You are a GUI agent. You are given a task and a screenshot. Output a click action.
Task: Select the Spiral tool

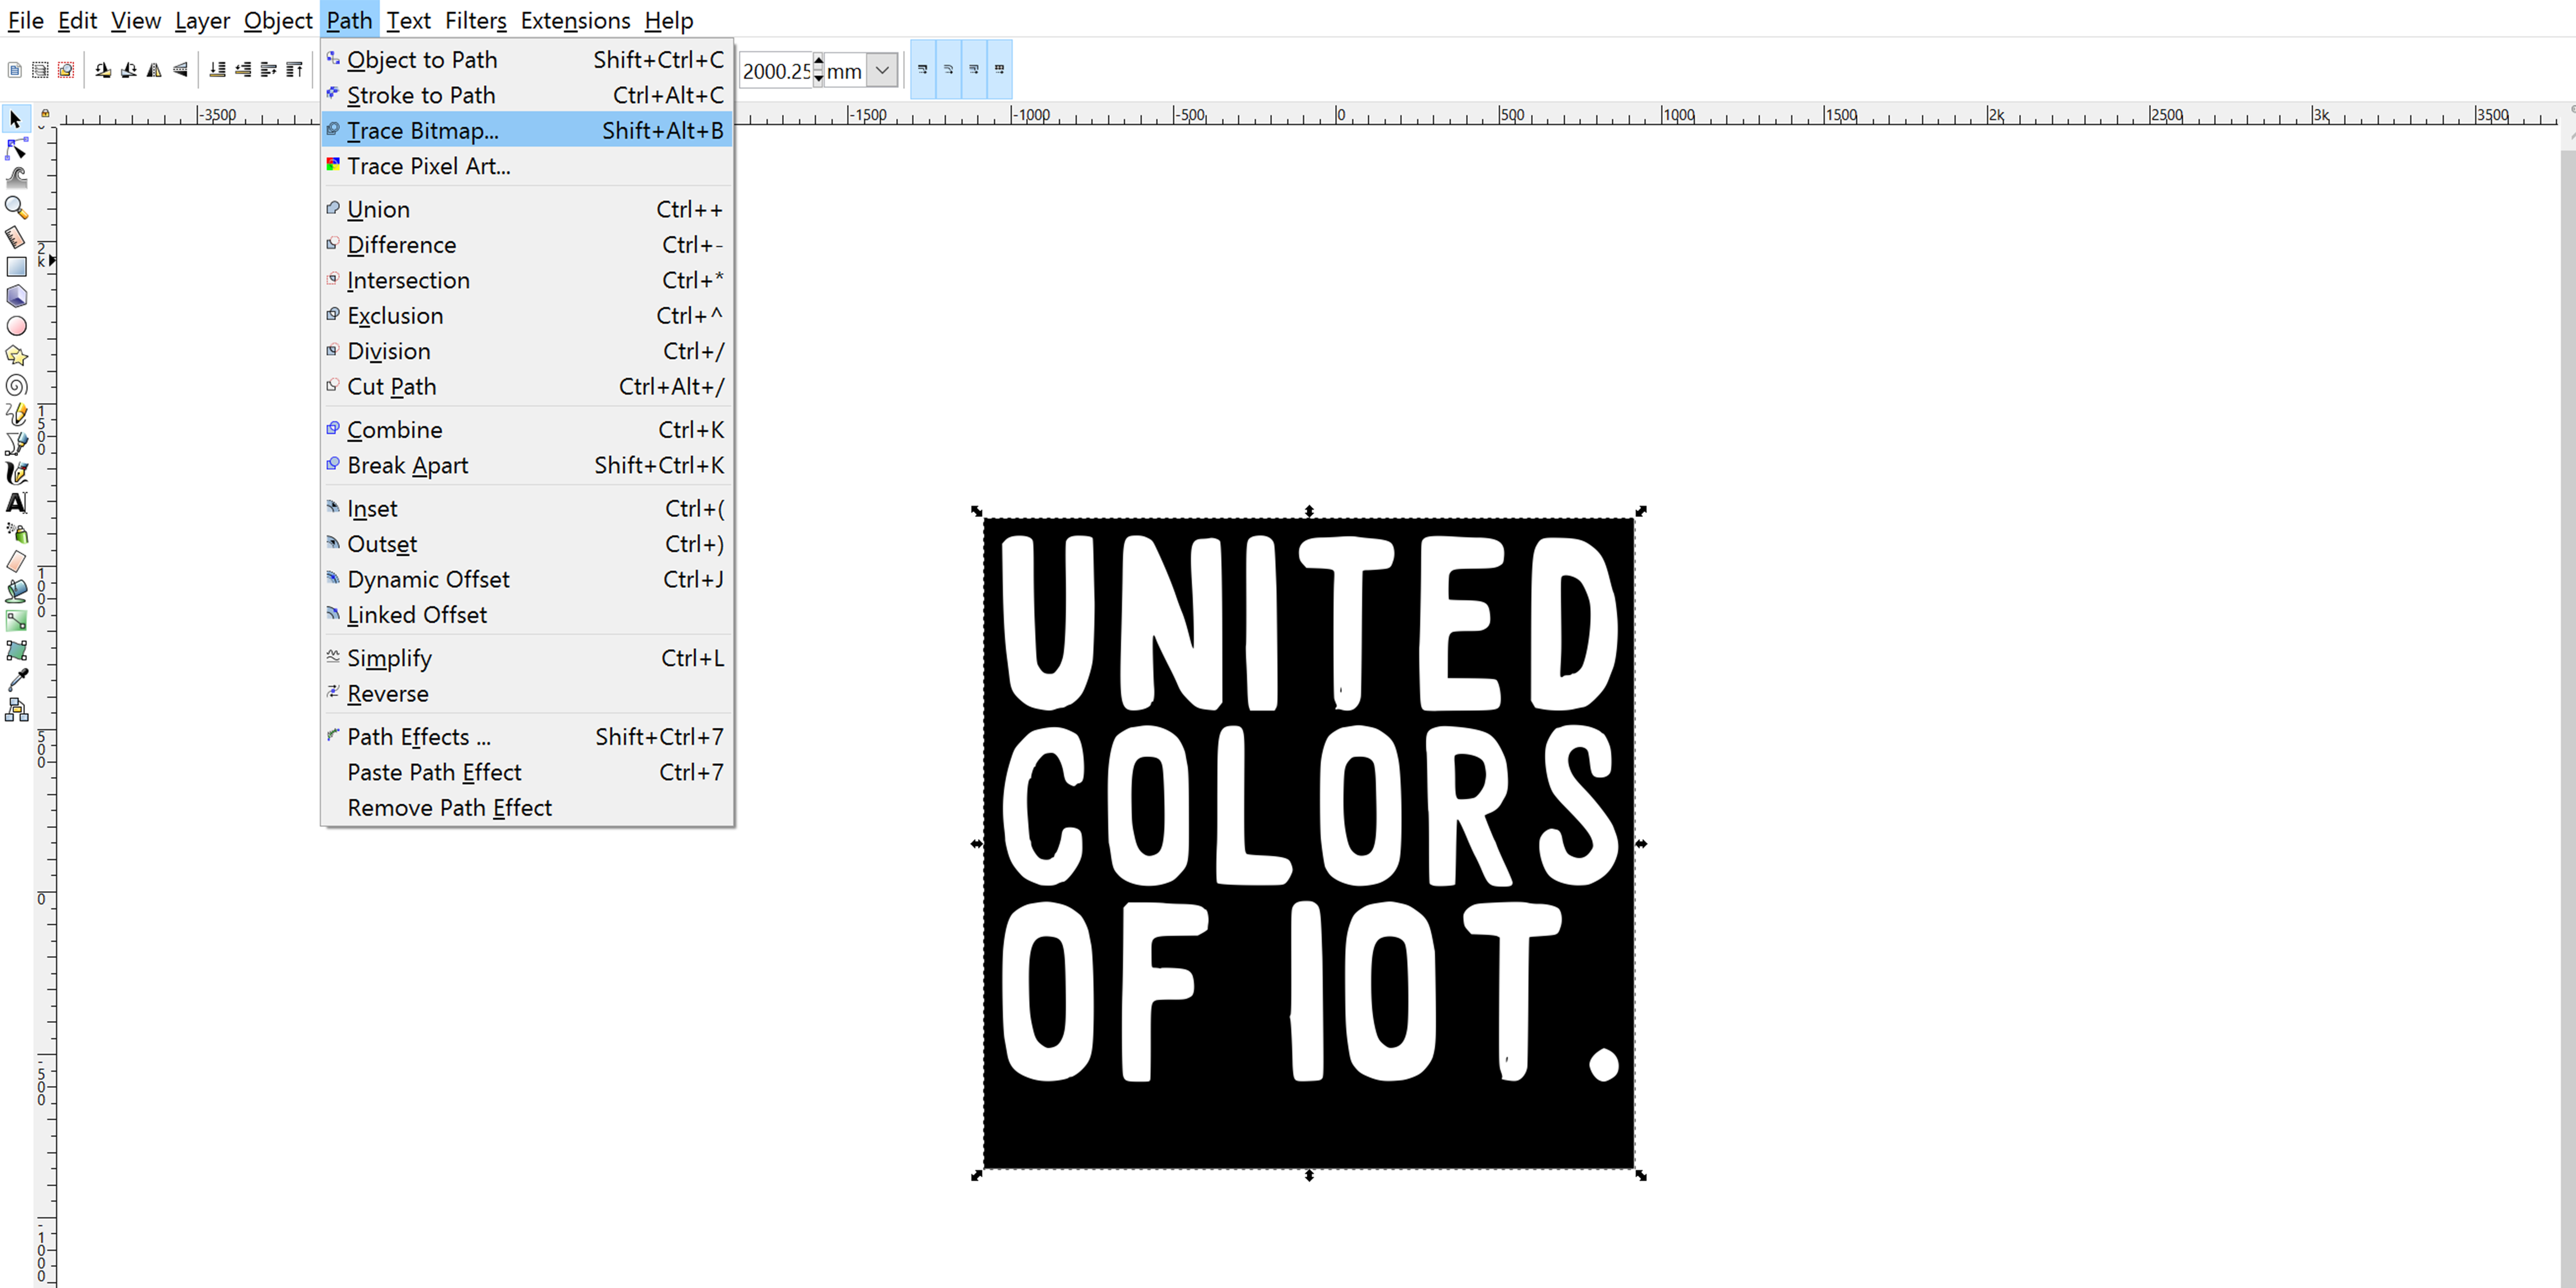(x=16, y=385)
